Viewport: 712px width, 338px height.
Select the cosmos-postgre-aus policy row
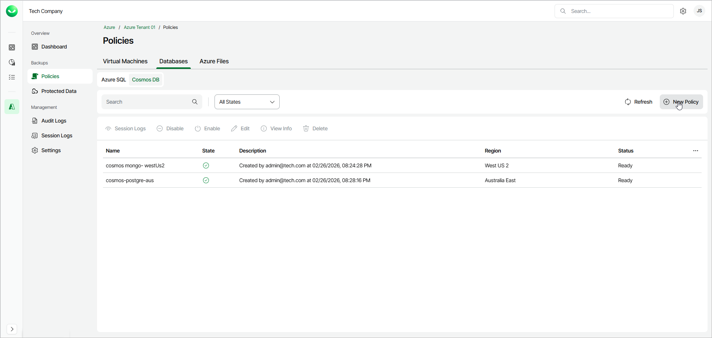tap(130, 180)
